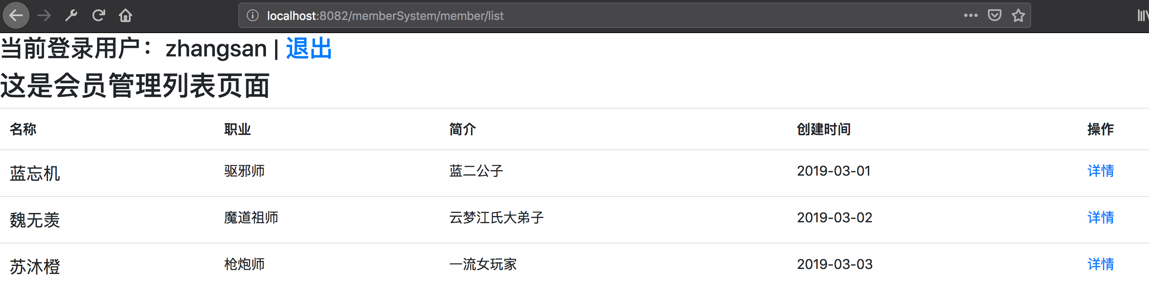
Task: Save page to Pocket icon
Action: click(994, 16)
